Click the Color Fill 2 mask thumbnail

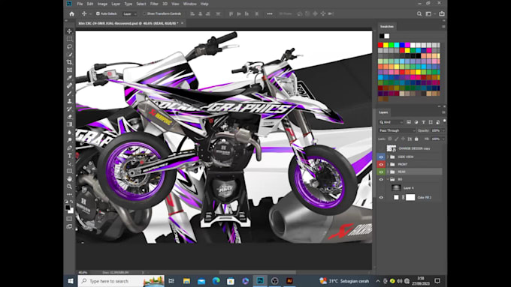(x=410, y=197)
